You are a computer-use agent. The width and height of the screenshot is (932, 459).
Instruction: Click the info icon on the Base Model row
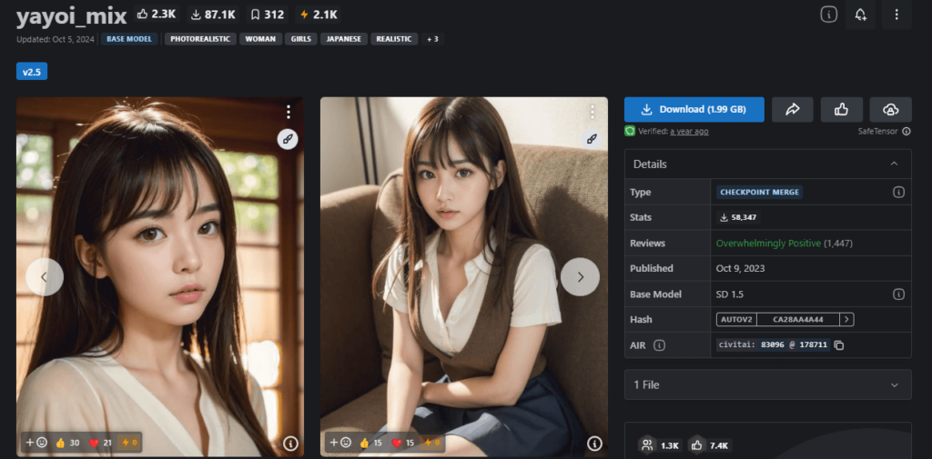[x=898, y=294]
